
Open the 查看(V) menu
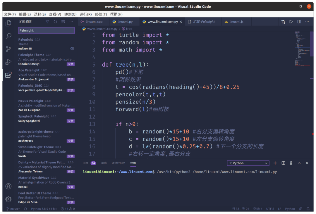55,14
